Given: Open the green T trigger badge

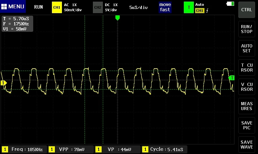Looking at the screenshot, I should point(189,7).
